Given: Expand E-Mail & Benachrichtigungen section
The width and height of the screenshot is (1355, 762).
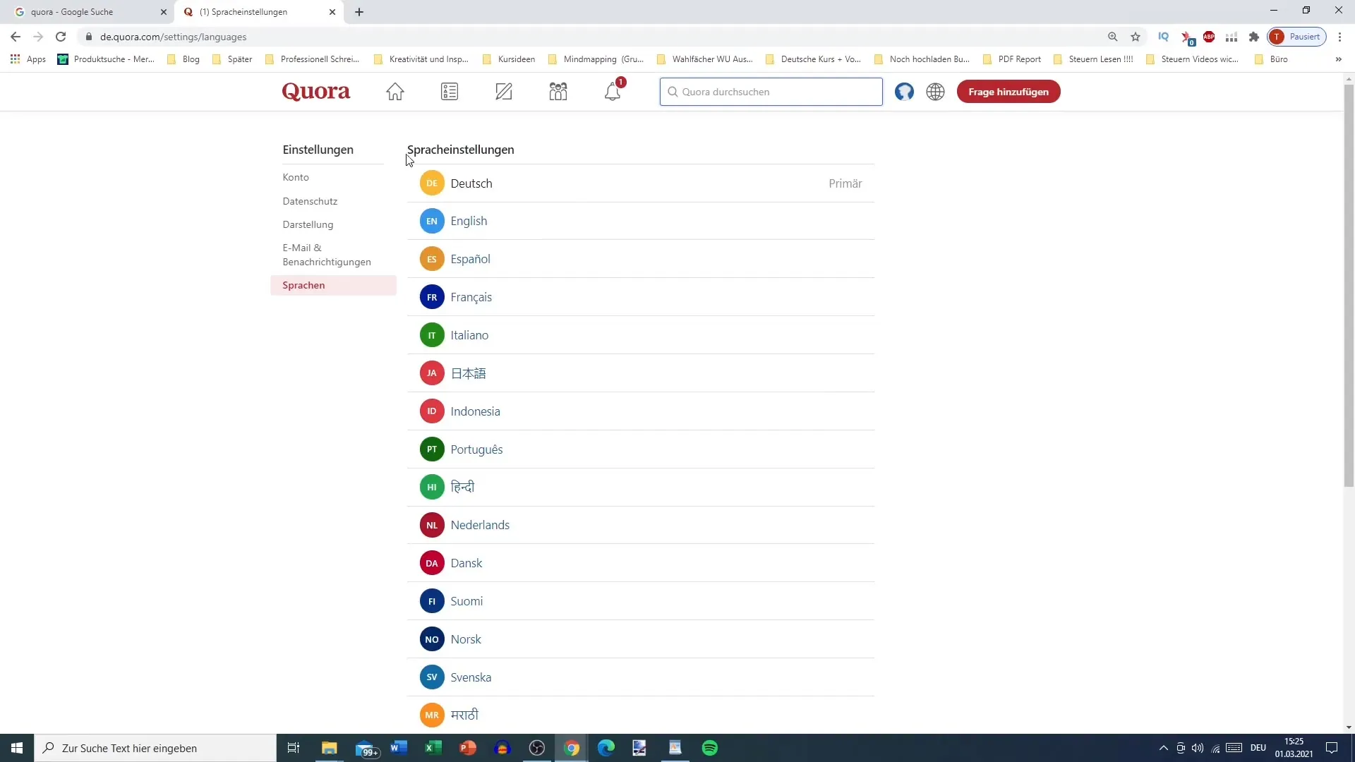Looking at the screenshot, I should point(327,254).
